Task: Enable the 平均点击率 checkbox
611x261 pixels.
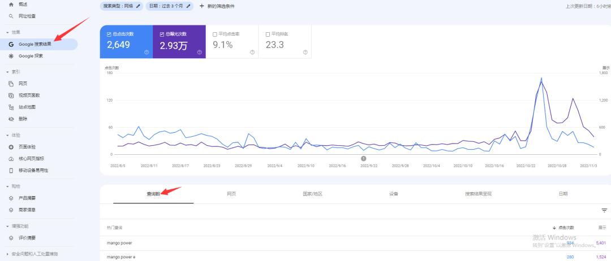Action: point(214,34)
